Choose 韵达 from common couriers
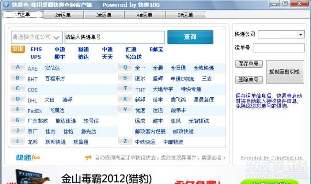Screen dimensions: 311x184 tap(84, 57)
